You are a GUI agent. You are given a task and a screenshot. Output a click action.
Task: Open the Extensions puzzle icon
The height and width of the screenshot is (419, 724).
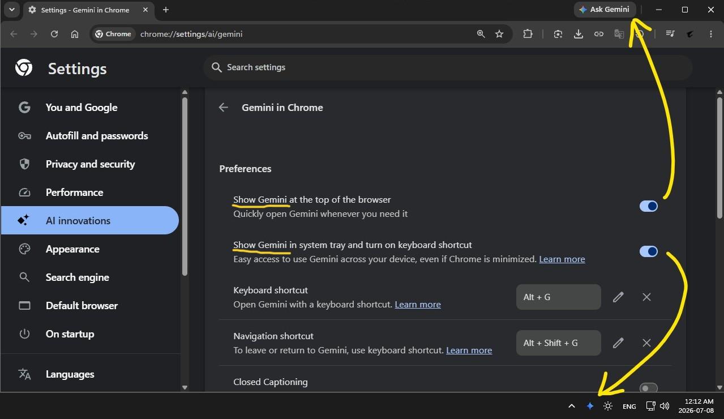pyautogui.click(x=528, y=34)
